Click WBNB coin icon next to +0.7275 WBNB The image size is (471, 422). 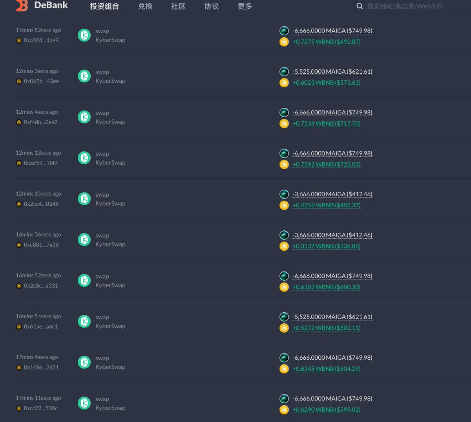pos(284,42)
